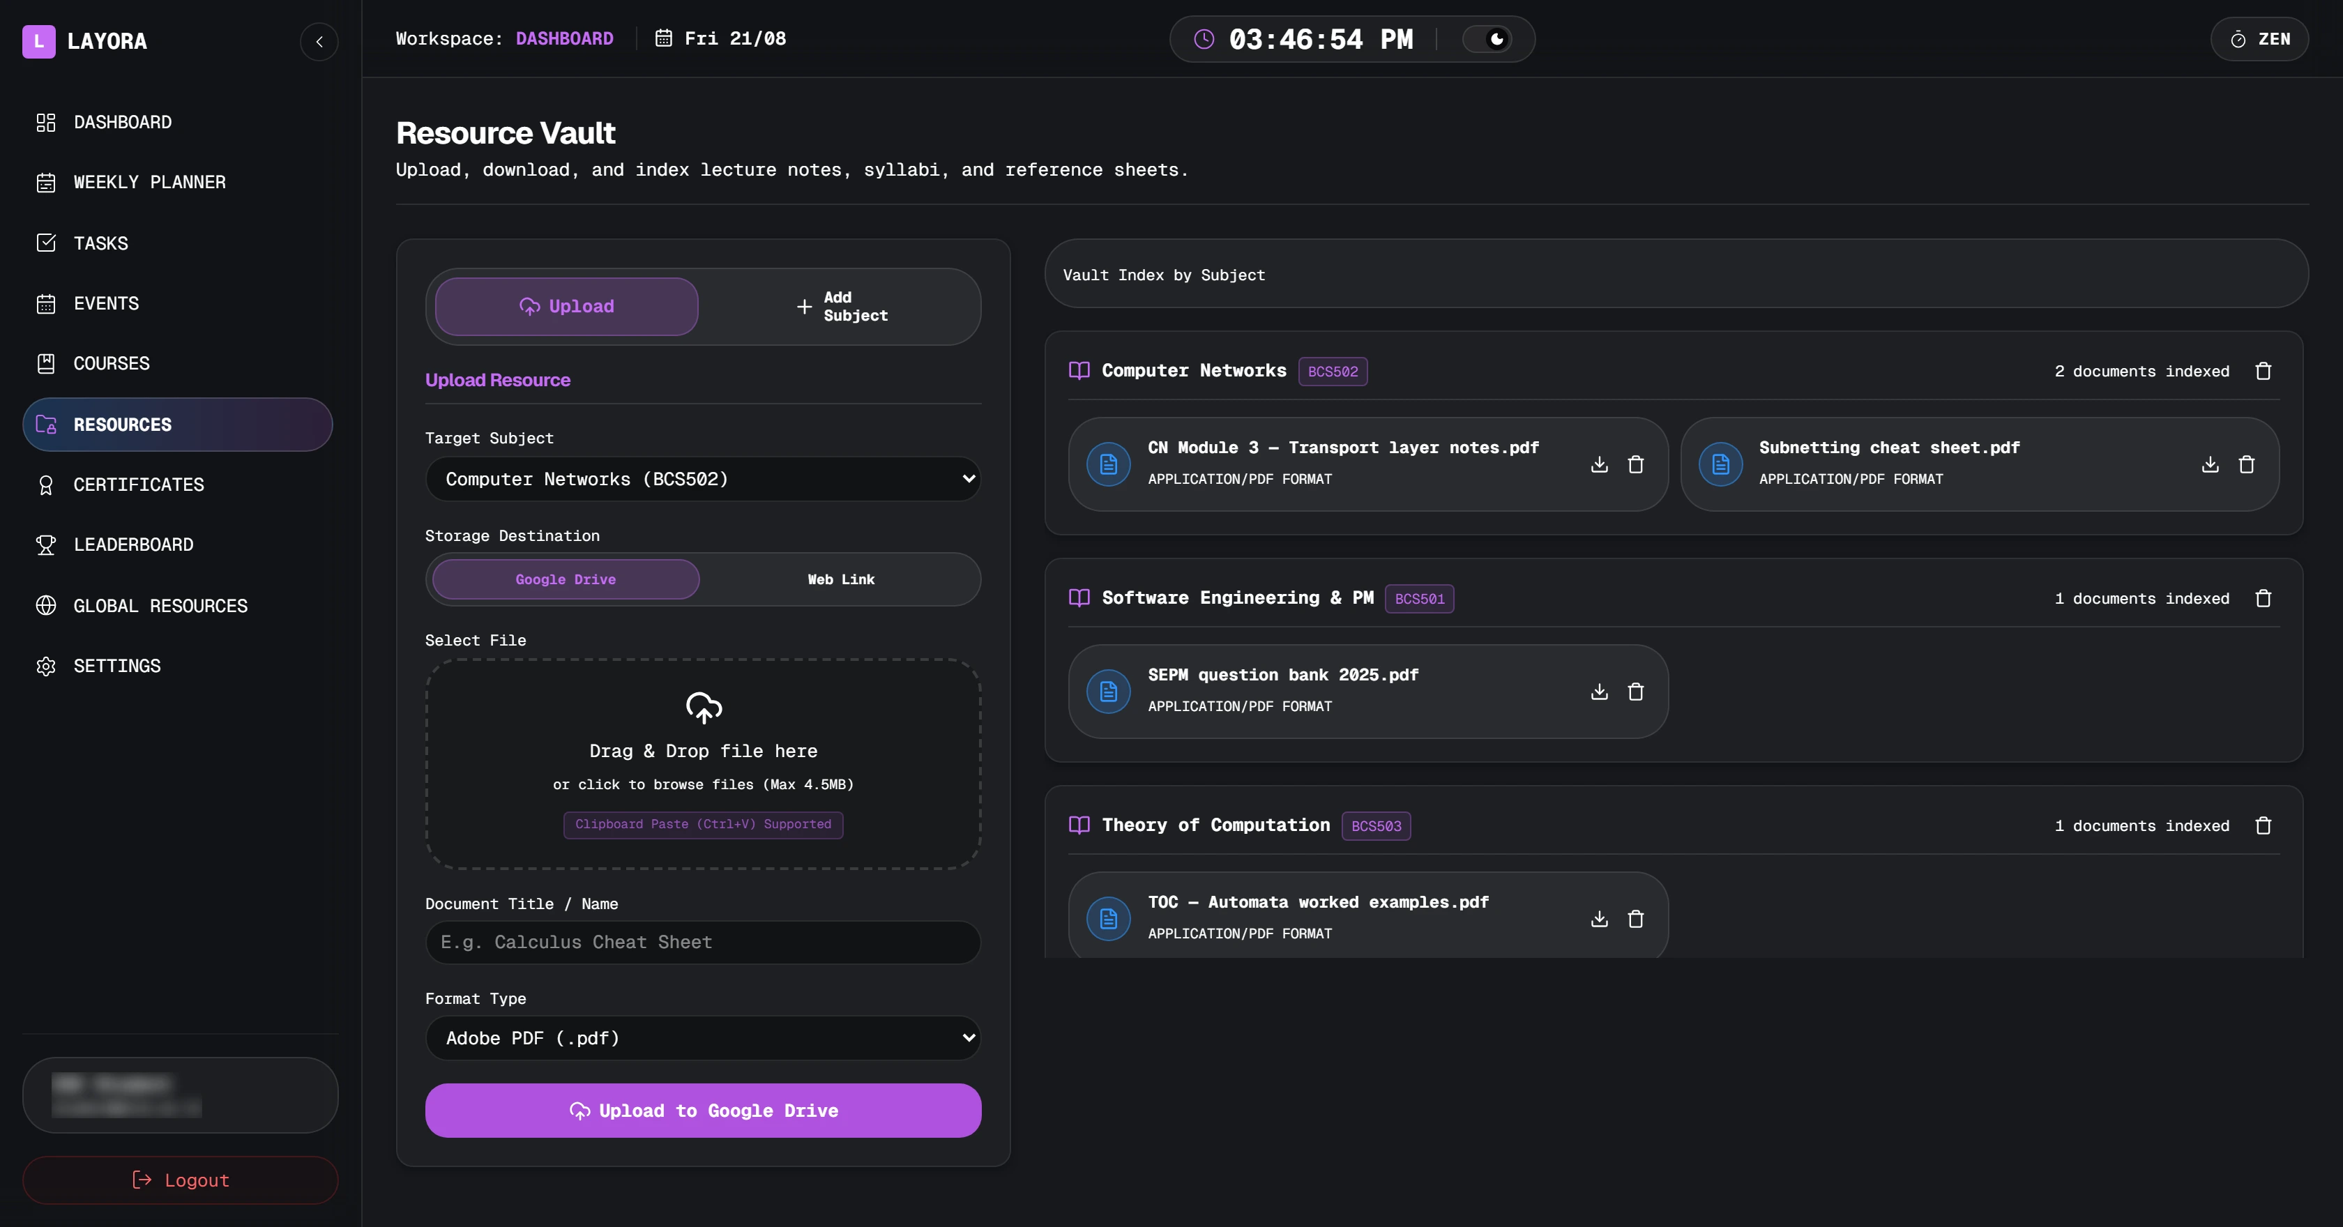2343x1227 pixels.
Task: Delete SEPM question bank 2025.pdf
Action: coord(1635,692)
